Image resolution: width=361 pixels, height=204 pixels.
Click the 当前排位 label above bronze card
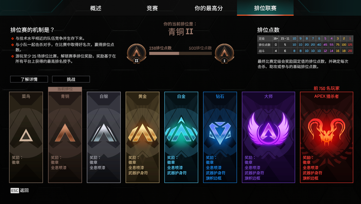click(x=65, y=89)
